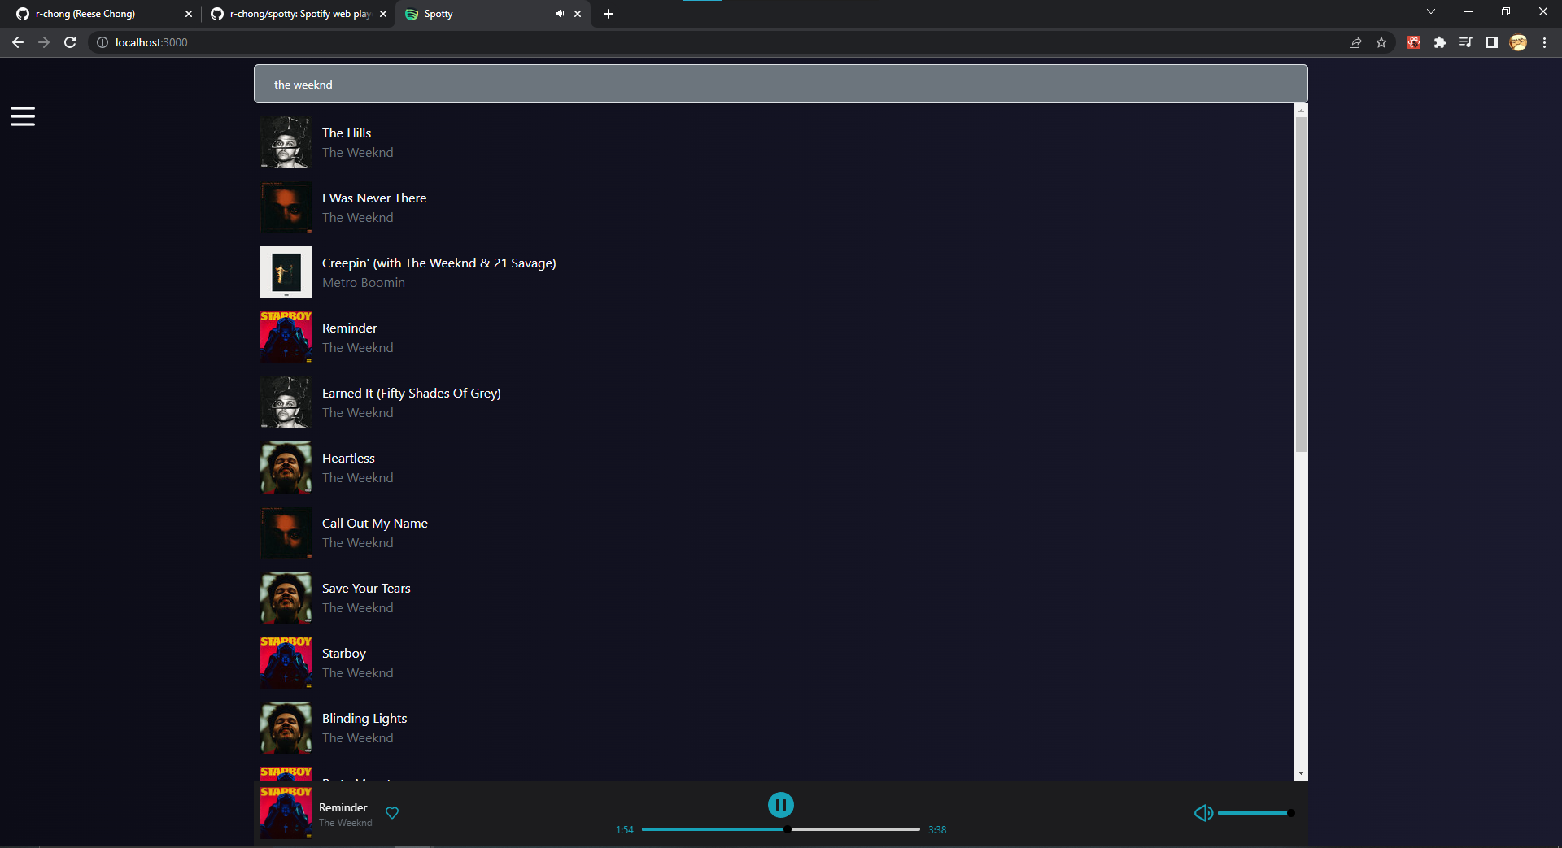Open browser extensions puzzle icon

pyautogui.click(x=1440, y=42)
